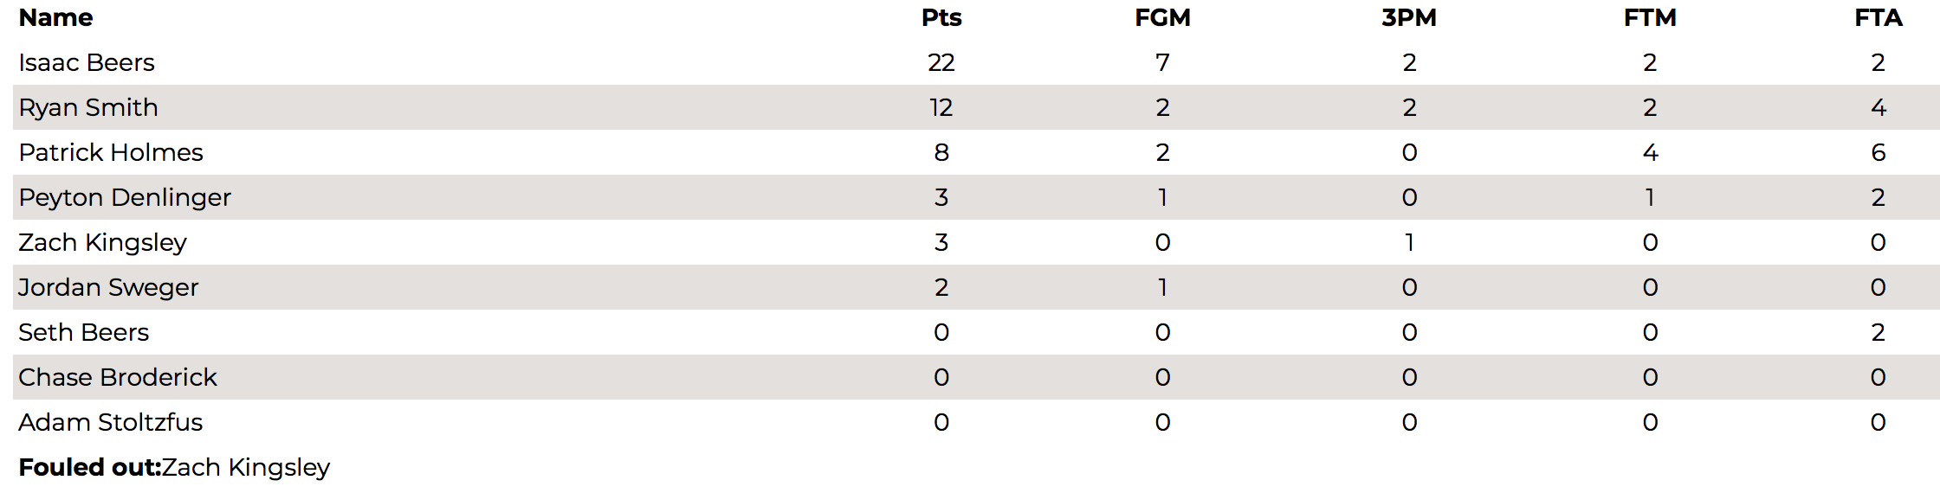Click the Name column header
The width and height of the screenshot is (1940, 493).
coord(55,18)
